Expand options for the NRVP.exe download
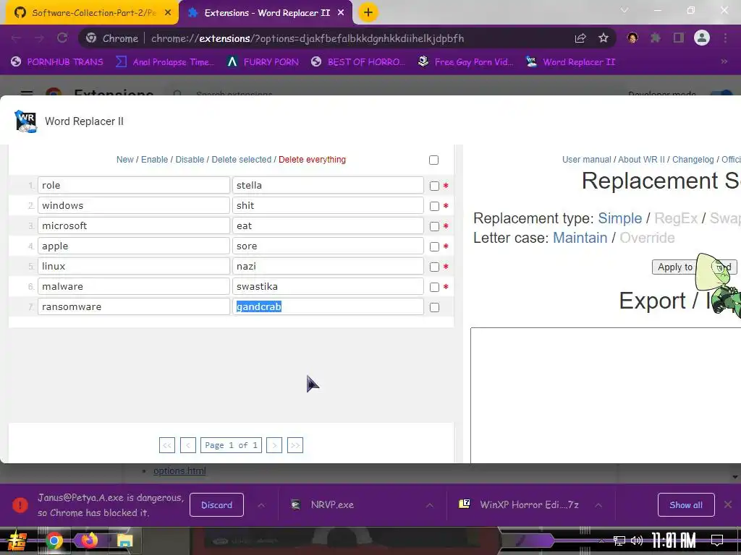This screenshot has height=555, width=741. [430, 505]
